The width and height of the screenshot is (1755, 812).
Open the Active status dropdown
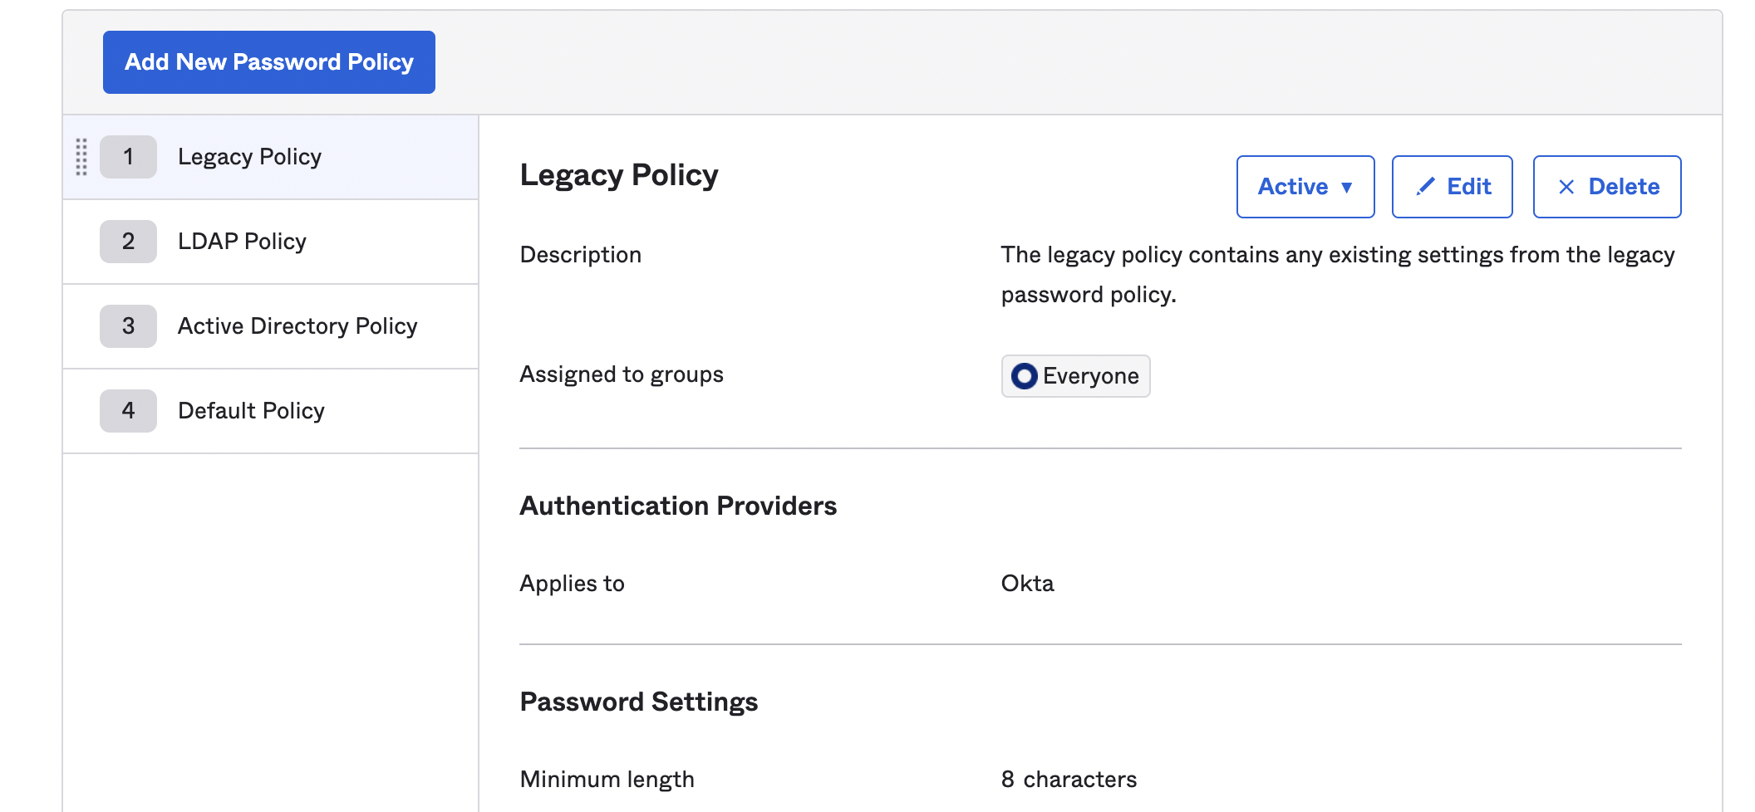click(1305, 187)
